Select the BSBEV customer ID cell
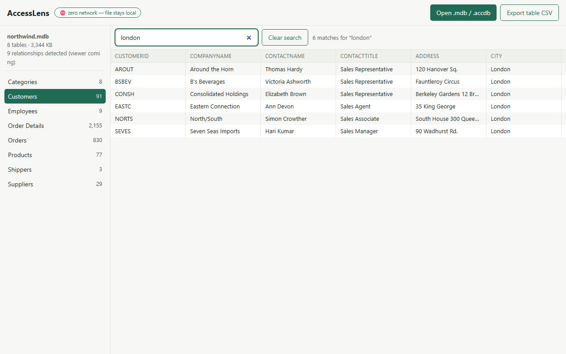566x354 pixels. coord(148,81)
